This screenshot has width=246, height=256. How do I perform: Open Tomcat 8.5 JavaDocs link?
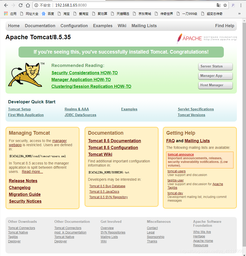(x=104, y=192)
